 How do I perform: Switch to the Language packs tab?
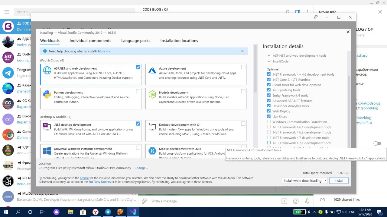pos(136,41)
